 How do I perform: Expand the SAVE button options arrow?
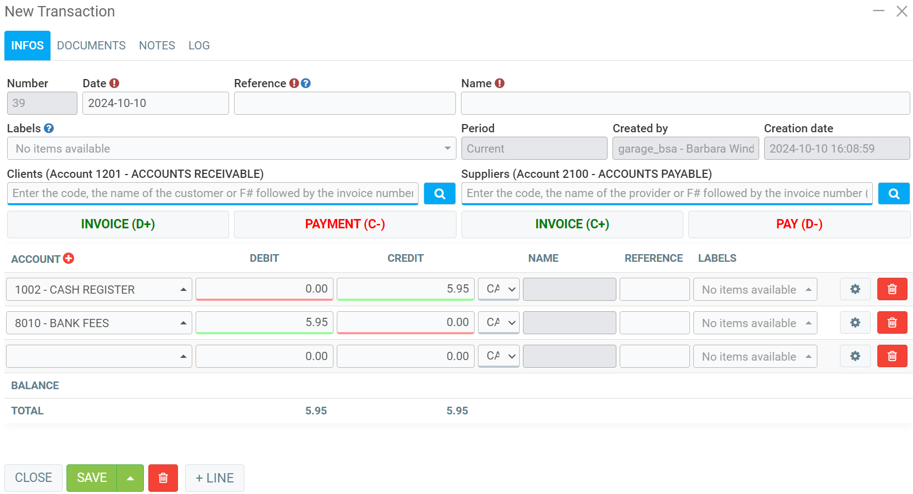[x=130, y=478]
